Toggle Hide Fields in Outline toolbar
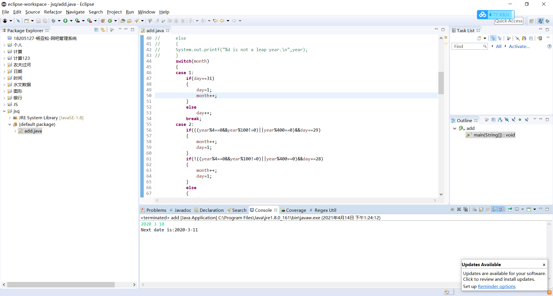This screenshot has height=296, width=553. click(507, 120)
